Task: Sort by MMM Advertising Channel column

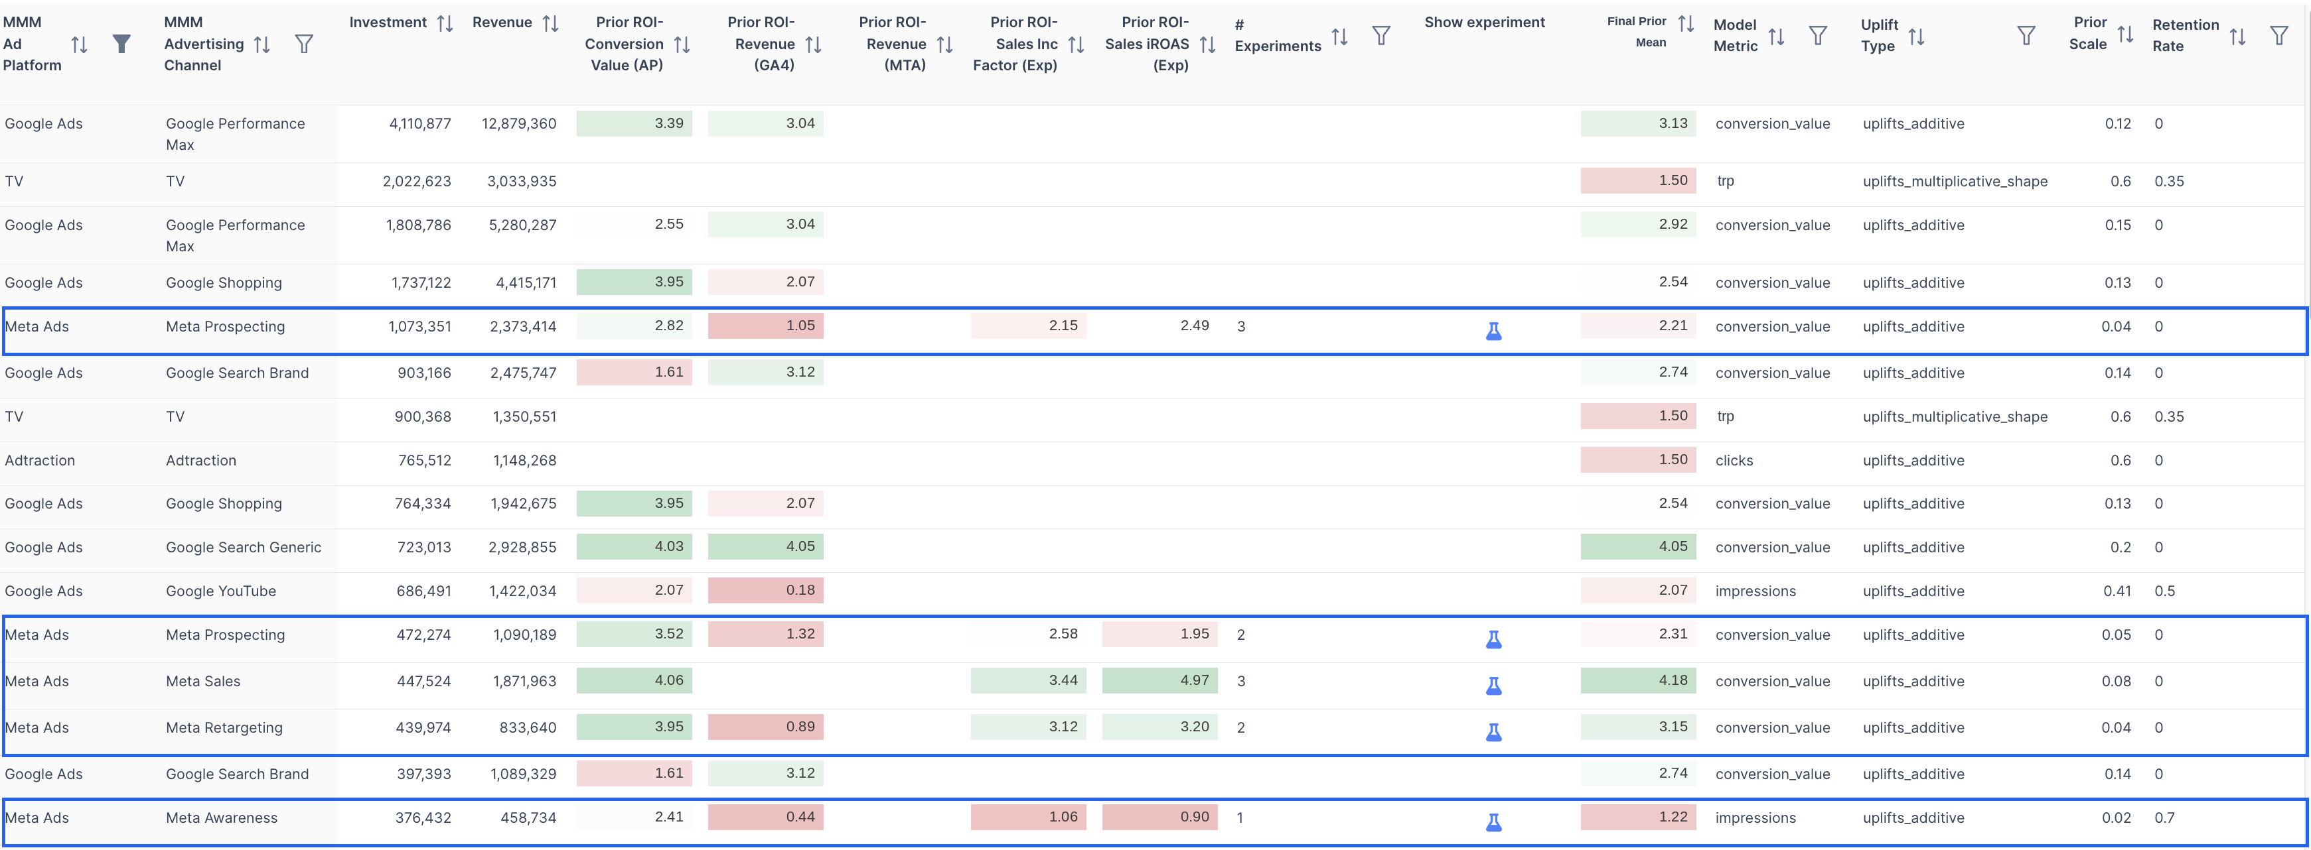Action: pos(262,44)
